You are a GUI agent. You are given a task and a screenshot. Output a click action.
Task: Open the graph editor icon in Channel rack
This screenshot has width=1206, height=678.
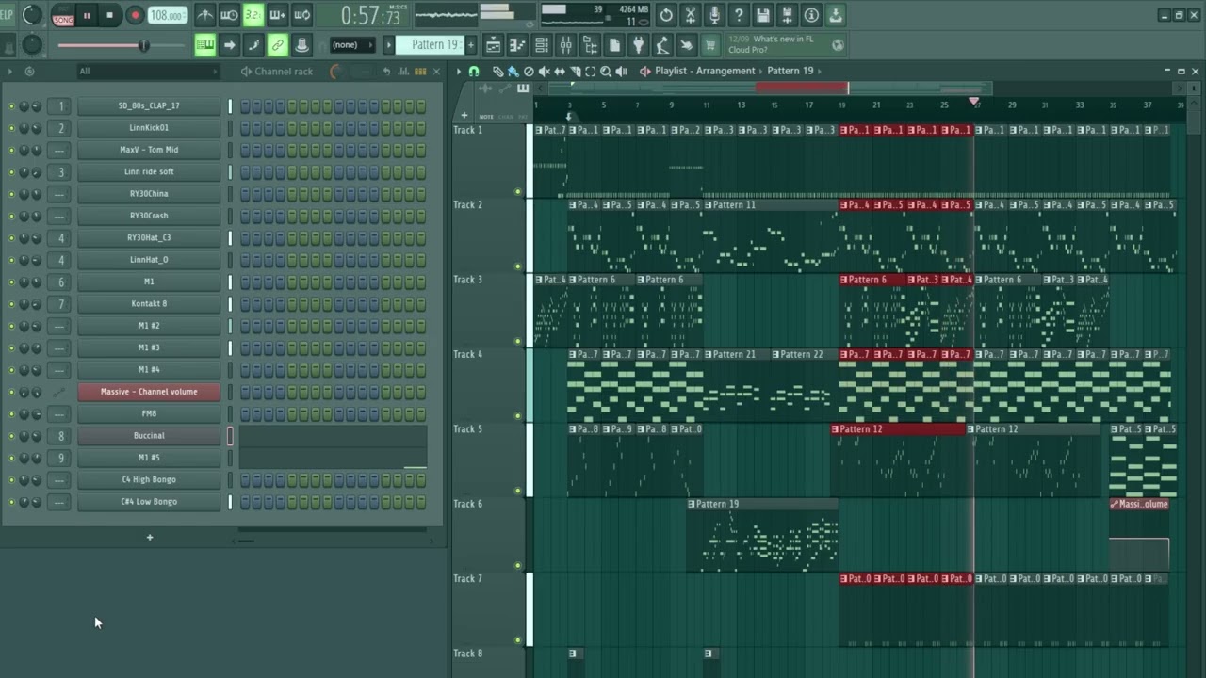tap(404, 72)
